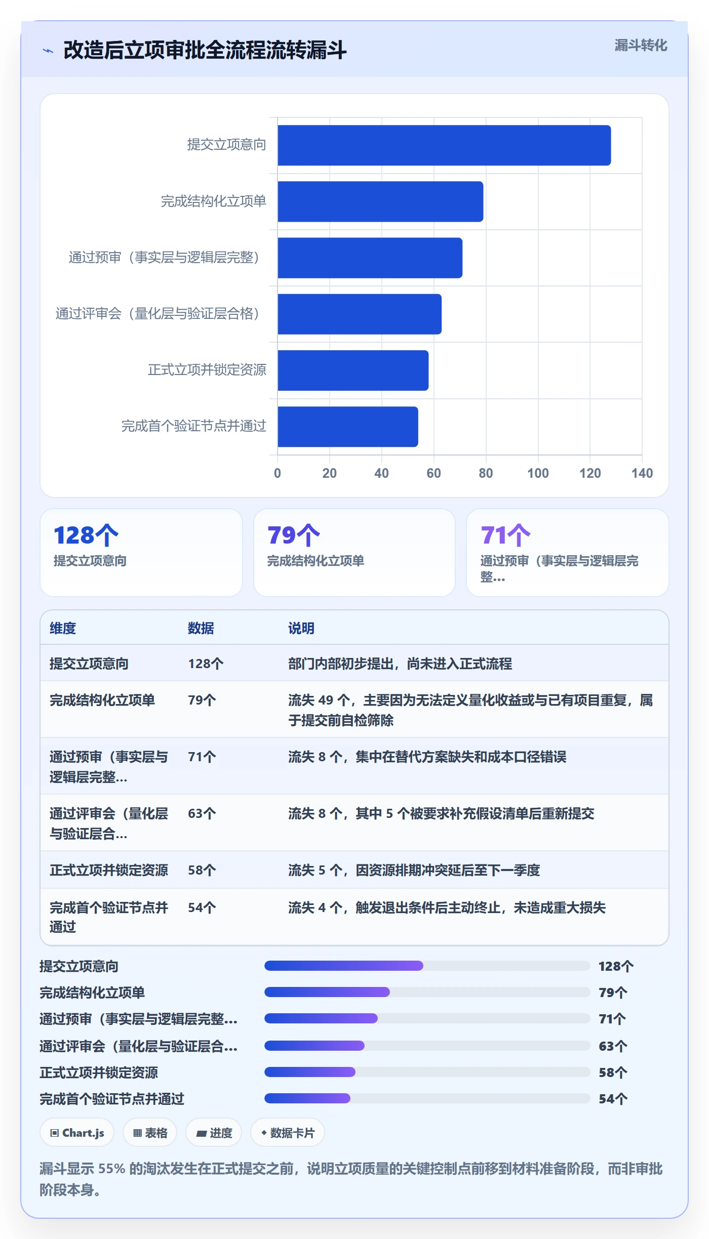Open the 79个 完成结构化立项单 data card

click(x=354, y=552)
